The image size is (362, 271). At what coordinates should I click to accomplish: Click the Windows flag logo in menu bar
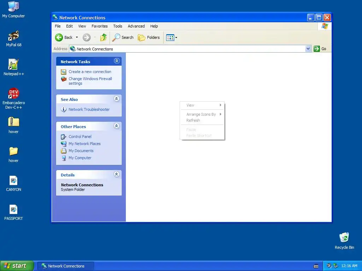click(325, 26)
